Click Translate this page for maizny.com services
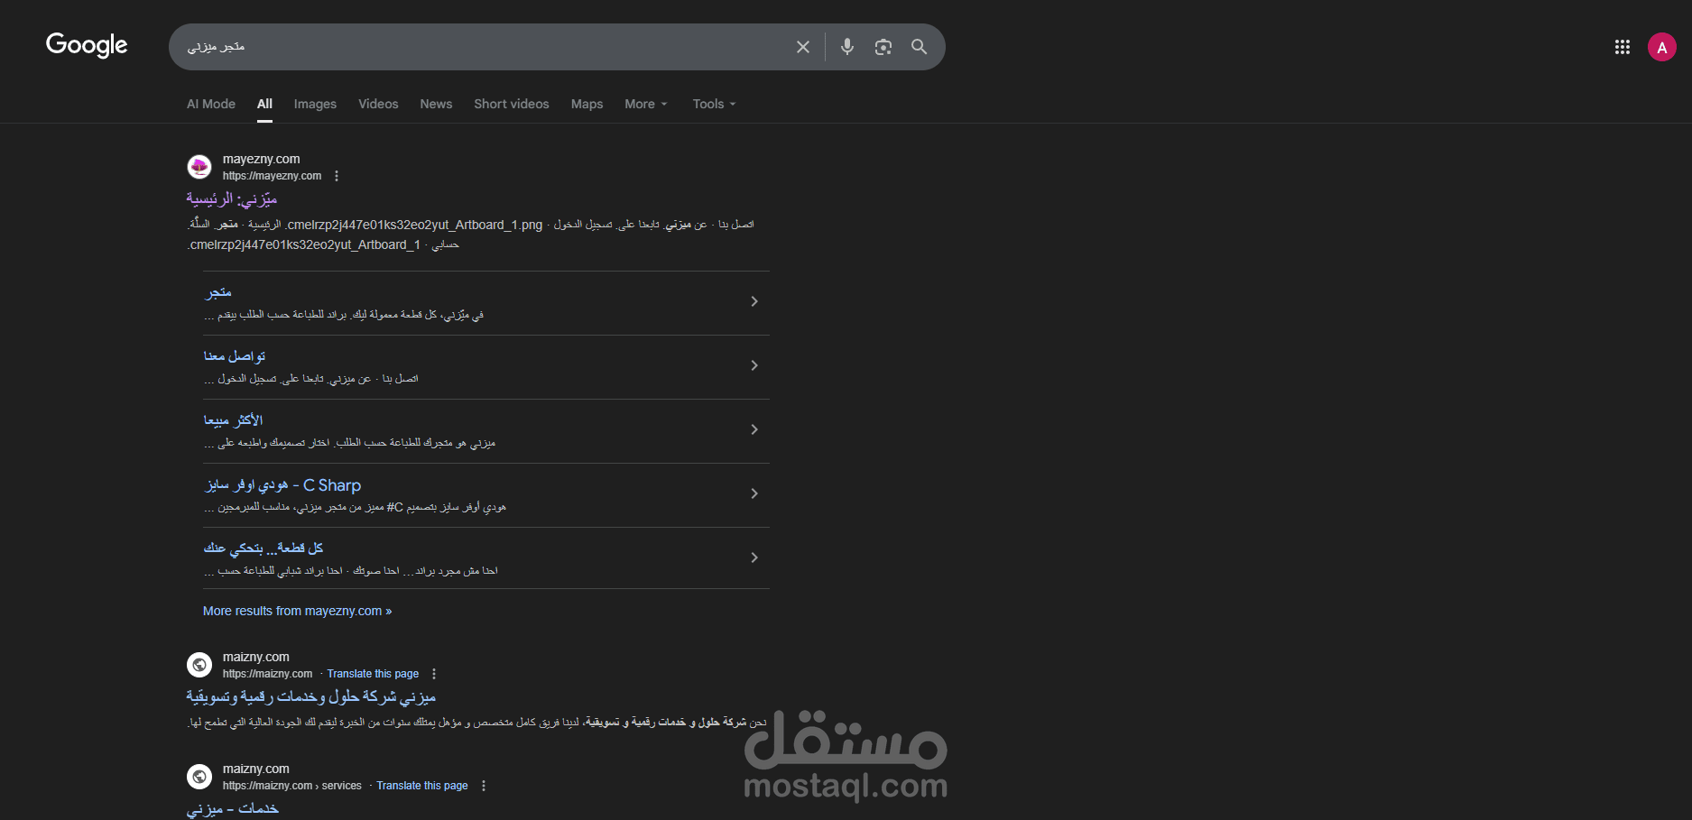The width and height of the screenshot is (1692, 820). 422,786
